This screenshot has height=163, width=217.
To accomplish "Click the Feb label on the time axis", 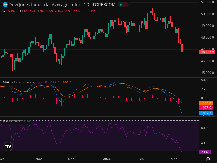I will (x=141, y=159).
